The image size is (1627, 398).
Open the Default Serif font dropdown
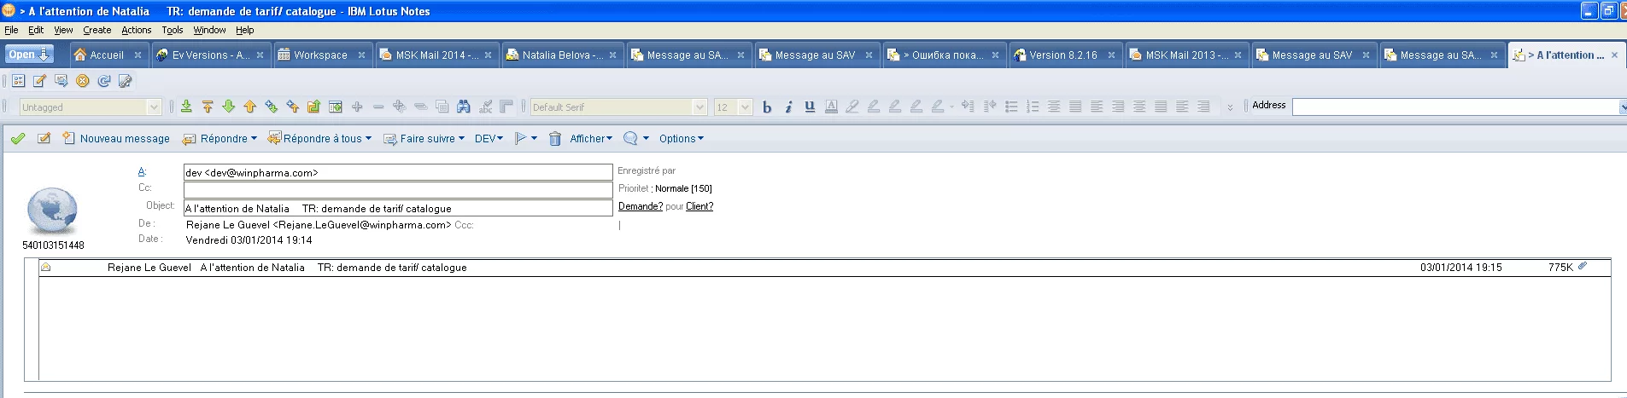pos(700,107)
